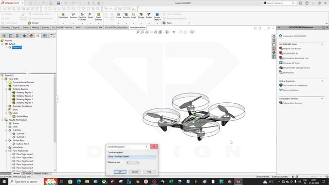This screenshot has width=329, height=185.
Task: Open the Sources tool in the ribbon
Action: coord(73,16)
